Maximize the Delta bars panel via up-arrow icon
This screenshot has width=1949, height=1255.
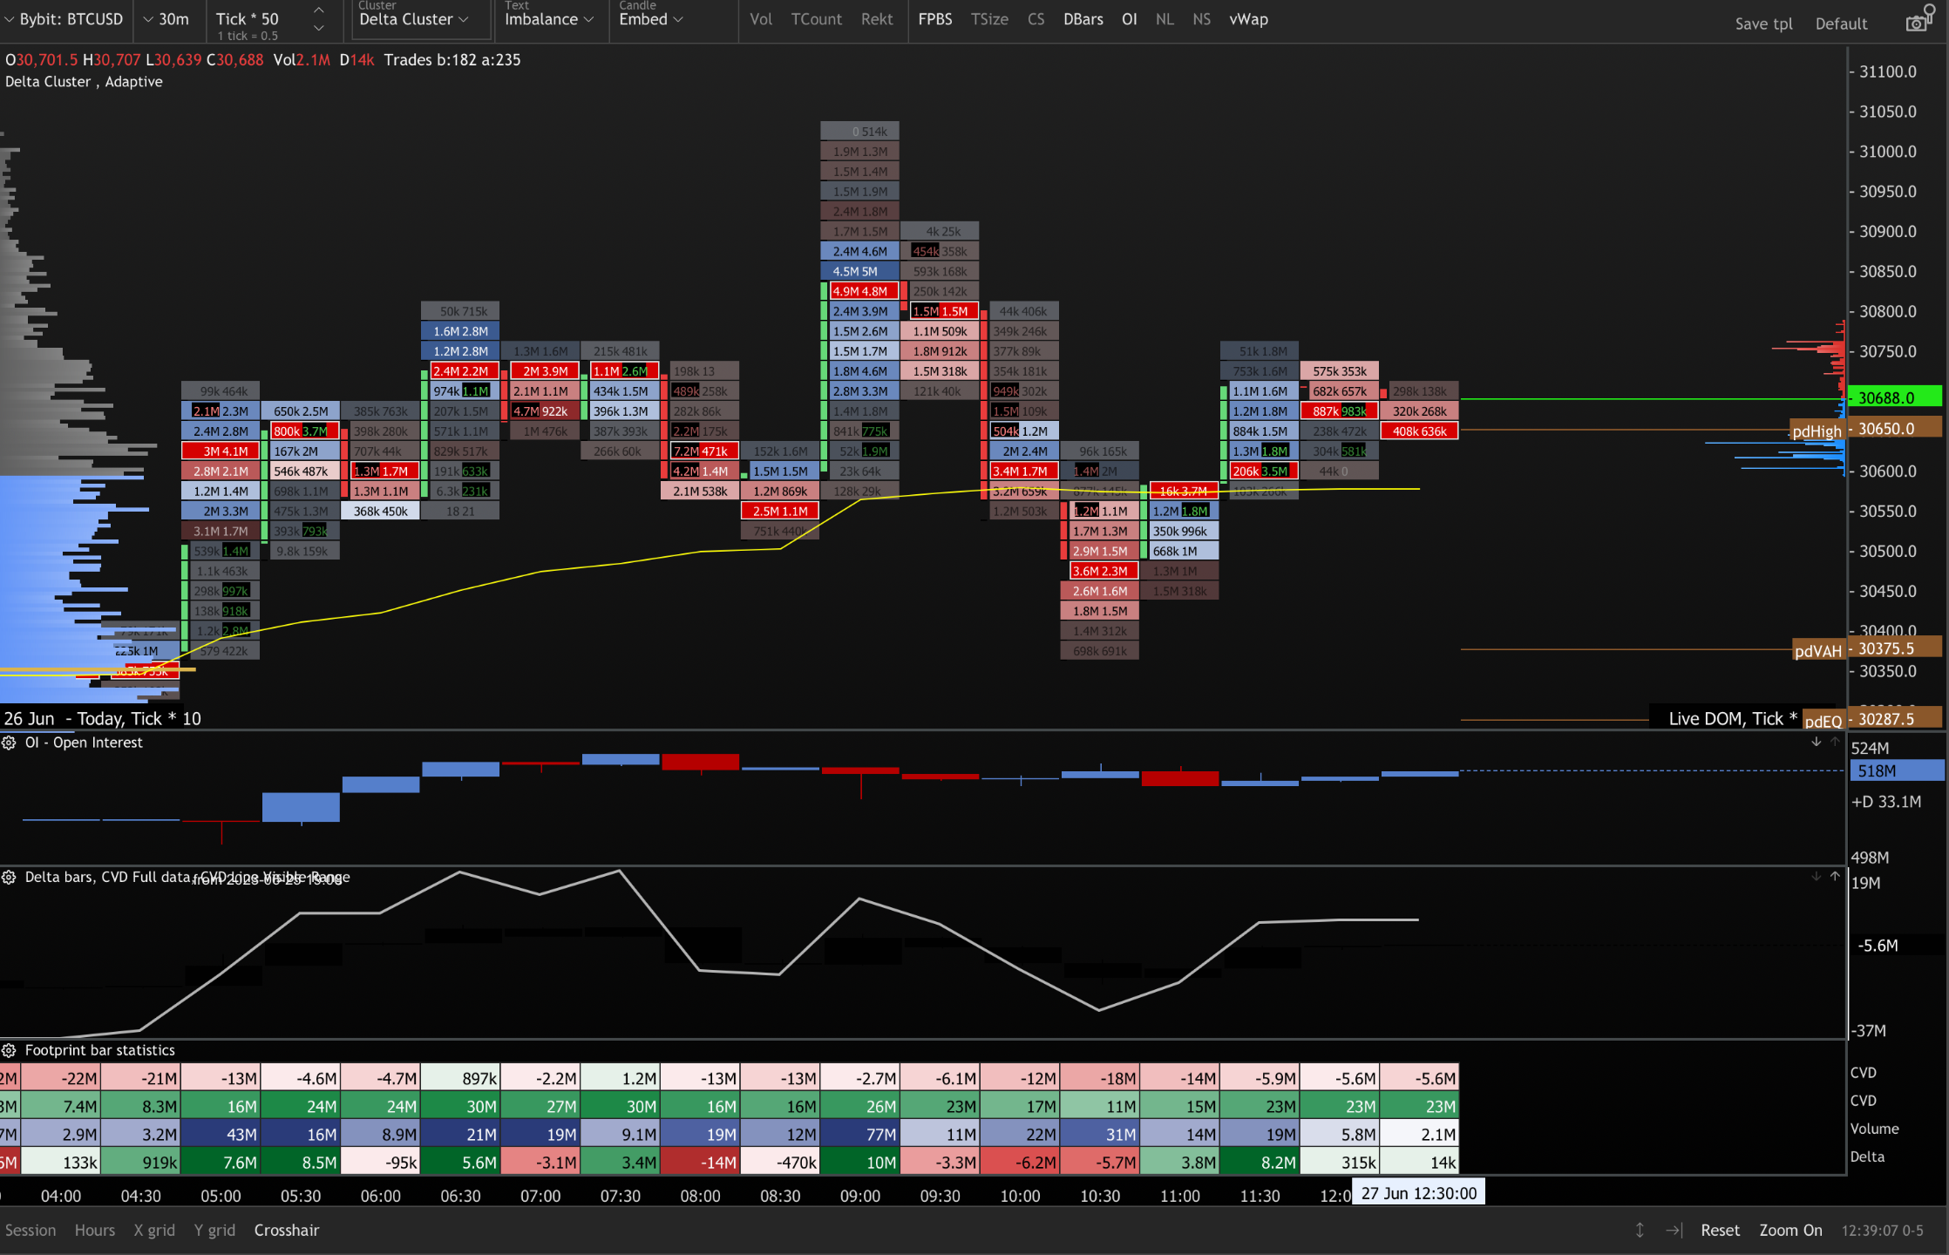click(1836, 877)
